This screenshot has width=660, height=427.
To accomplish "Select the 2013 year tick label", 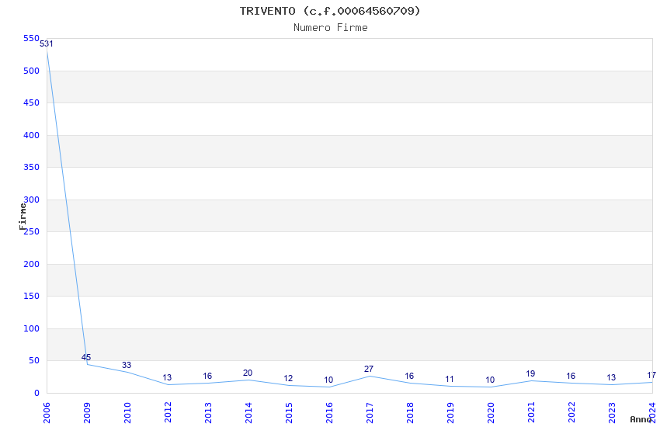I will 208,413.
